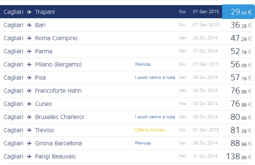The image size is (255, 165).
Task: Click the airplane icon next to Bari
Action: (29, 25)
